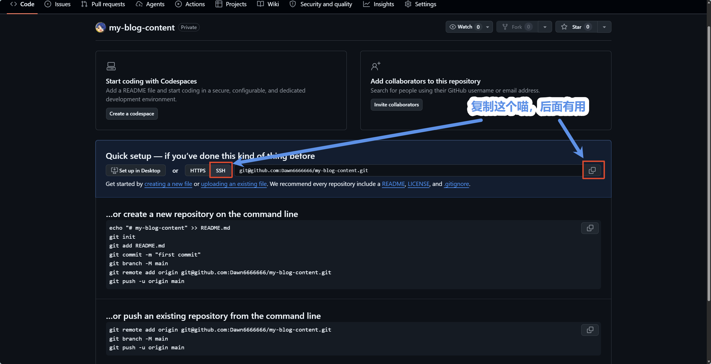Click Invite collaborators button
The image size is (711, 364).
tap(397, 105)
